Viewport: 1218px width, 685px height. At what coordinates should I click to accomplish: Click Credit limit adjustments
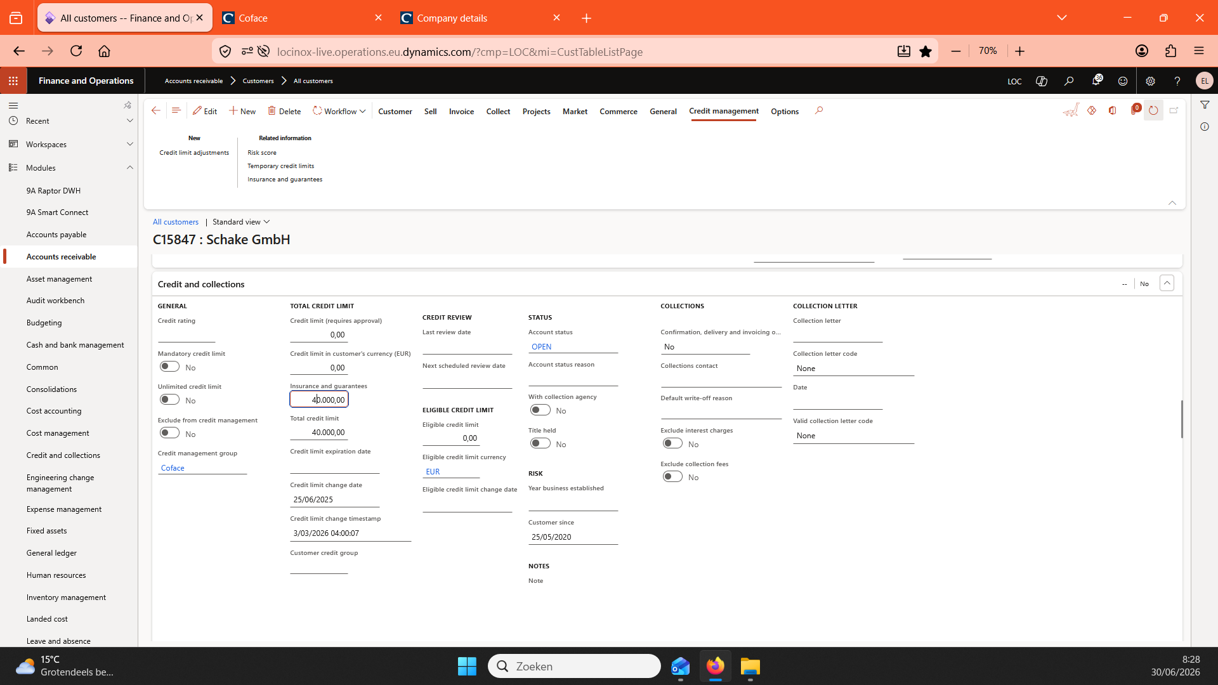pos(194,153)
